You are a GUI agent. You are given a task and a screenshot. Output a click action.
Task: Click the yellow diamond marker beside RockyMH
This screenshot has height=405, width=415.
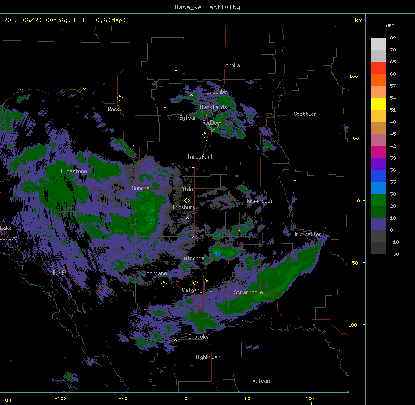coord(120,98)
